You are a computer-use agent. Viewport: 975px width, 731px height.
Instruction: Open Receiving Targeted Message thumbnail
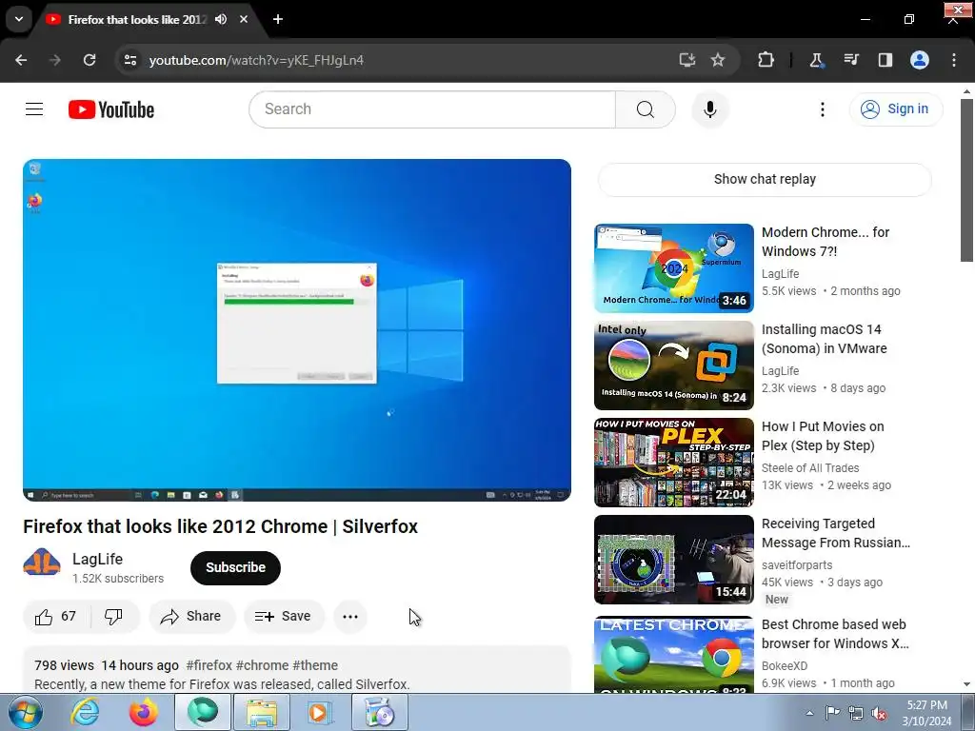pyautogui.click(x=673, y=560)
